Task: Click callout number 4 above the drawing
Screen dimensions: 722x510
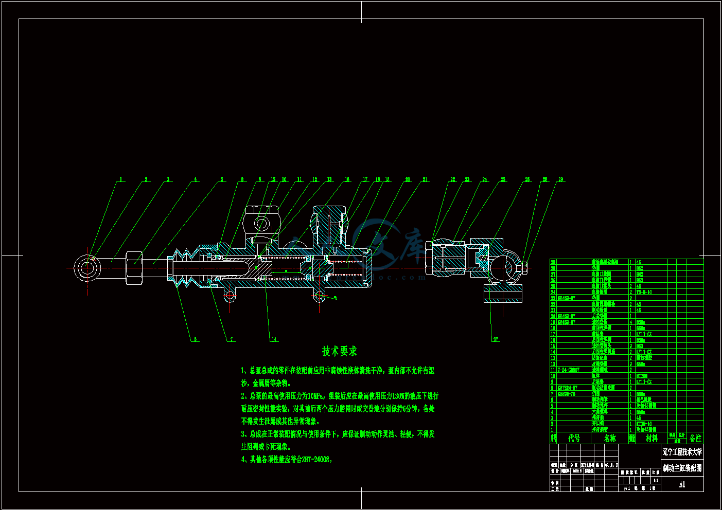Action: click(x=196, y=179)
